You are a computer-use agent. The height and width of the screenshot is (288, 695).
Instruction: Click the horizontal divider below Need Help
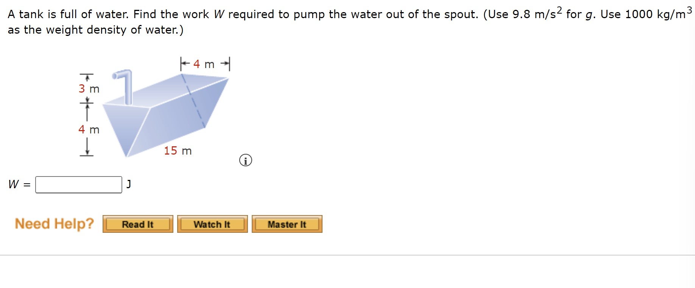coord(347,255)
